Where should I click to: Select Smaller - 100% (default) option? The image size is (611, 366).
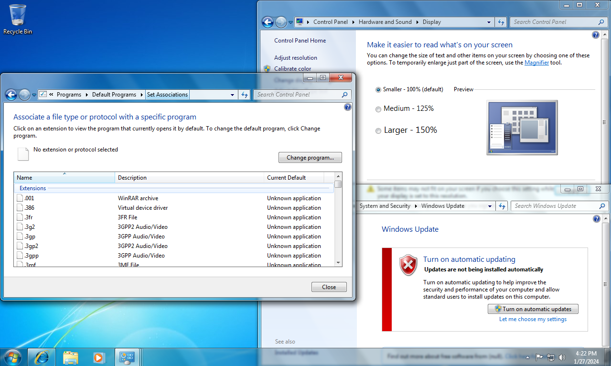pyautogui.click(x=409, y=89)
